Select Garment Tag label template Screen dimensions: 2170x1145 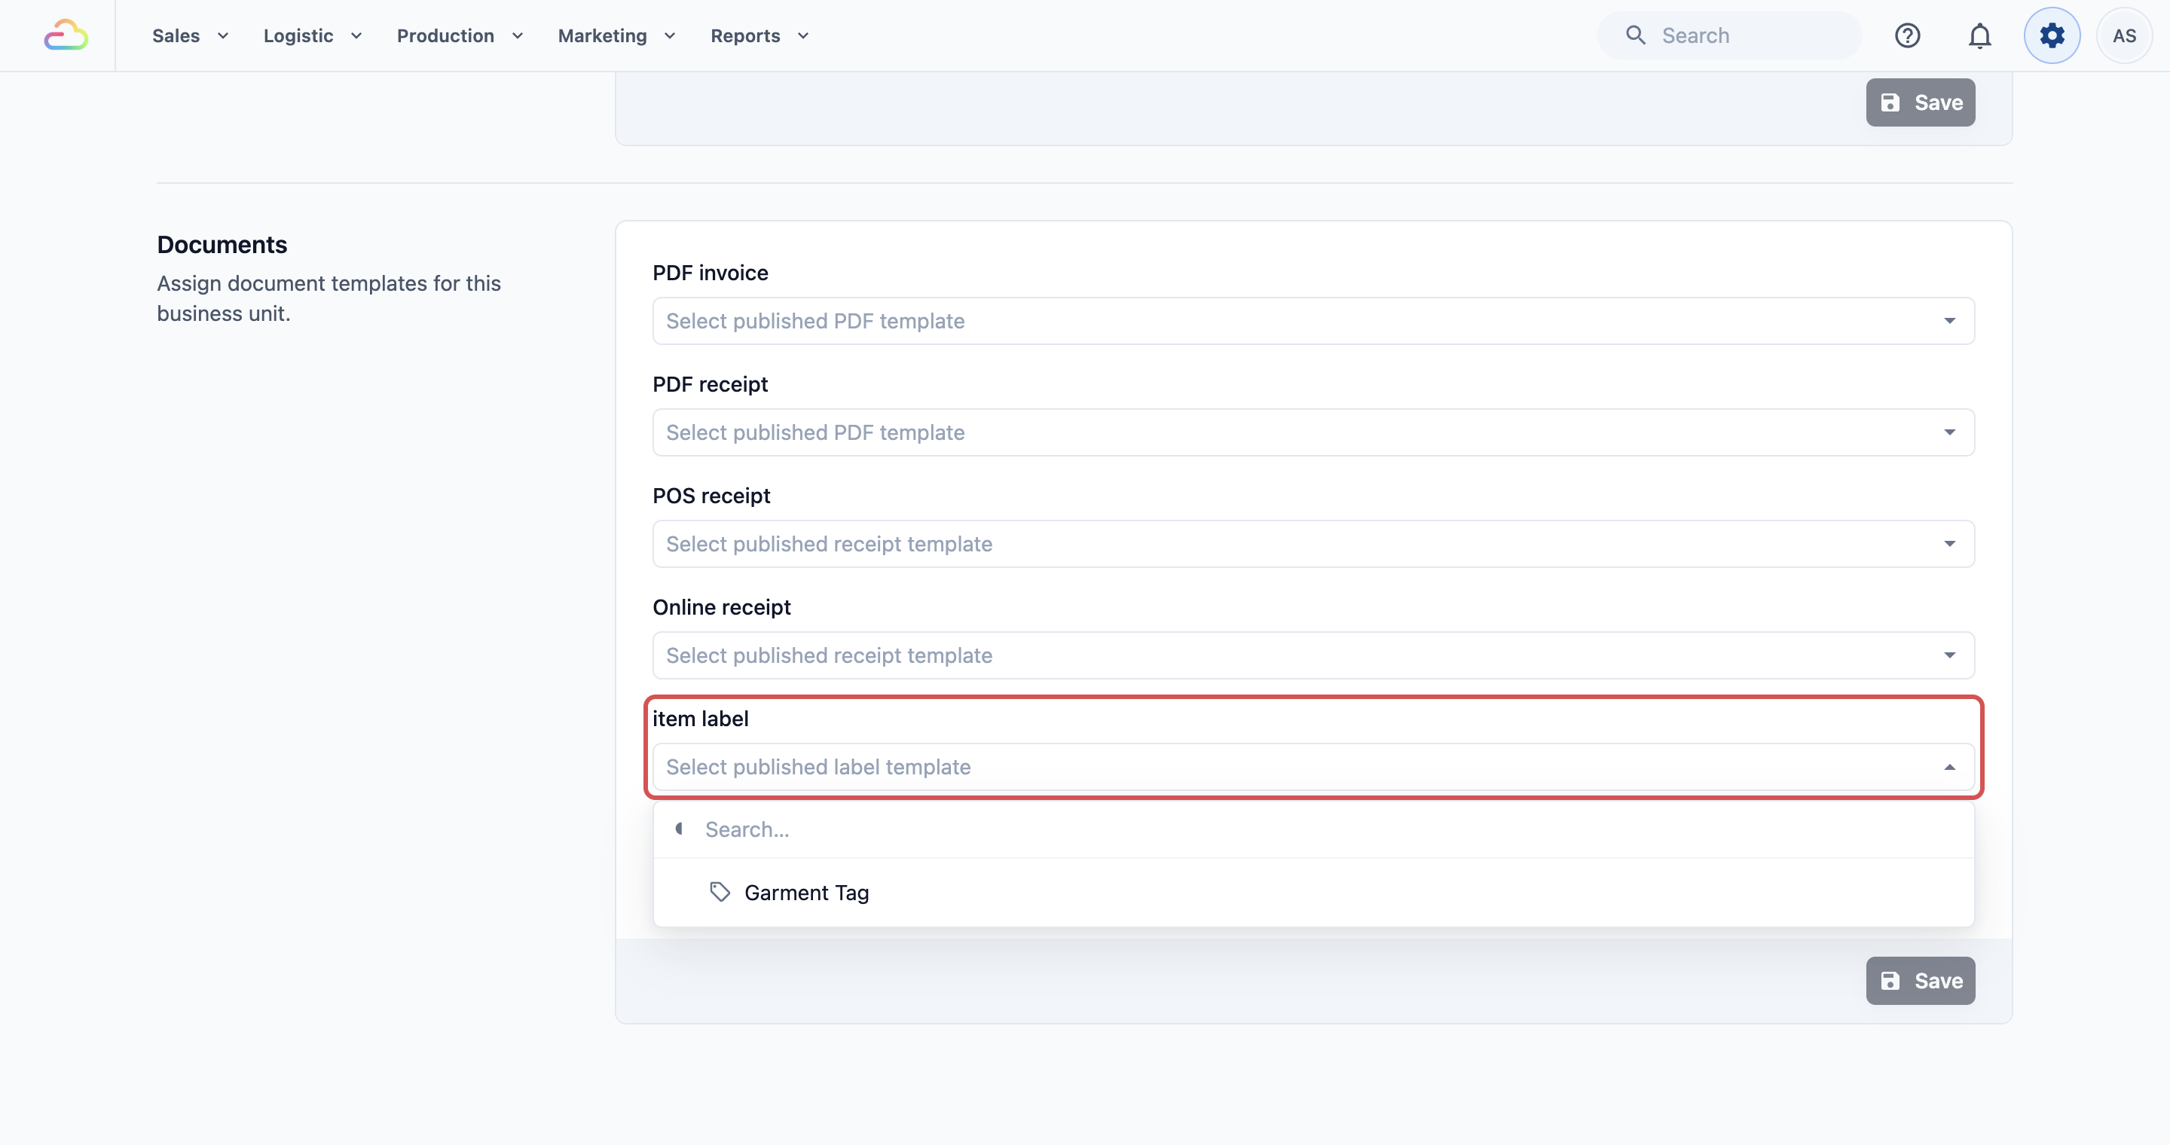tap(1313, 893)
